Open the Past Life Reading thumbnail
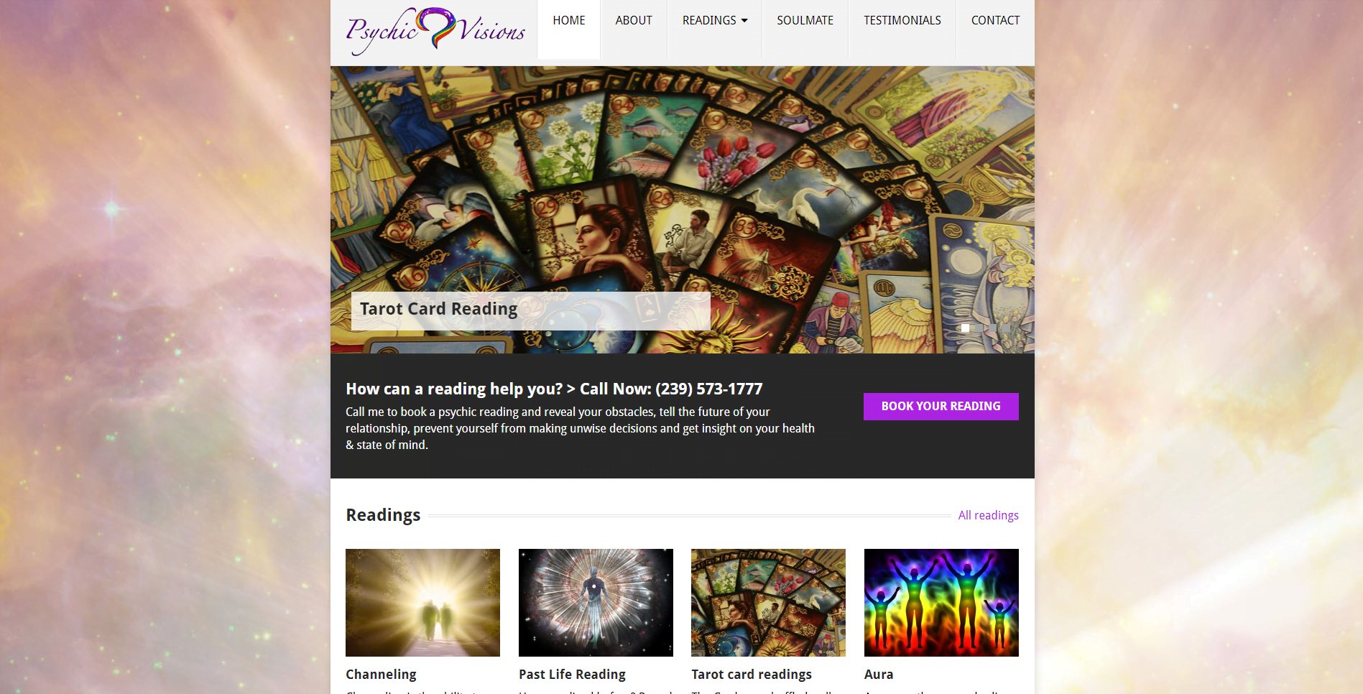Image resolution: width=1363 pixels, height=694 pixels. [596, 603]
